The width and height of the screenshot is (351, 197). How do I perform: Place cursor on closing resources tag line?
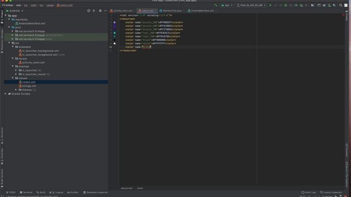pos(128,50)
